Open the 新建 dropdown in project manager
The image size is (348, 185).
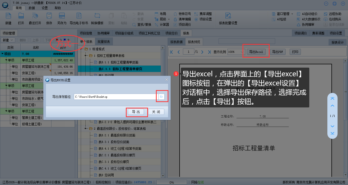[x=8, y=40]
